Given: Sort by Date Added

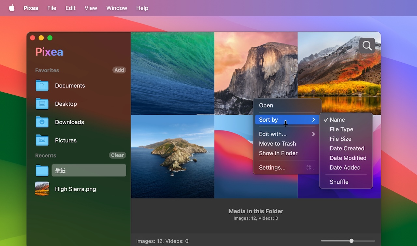Looking at the screenshot, I should [x=346, y=167].
